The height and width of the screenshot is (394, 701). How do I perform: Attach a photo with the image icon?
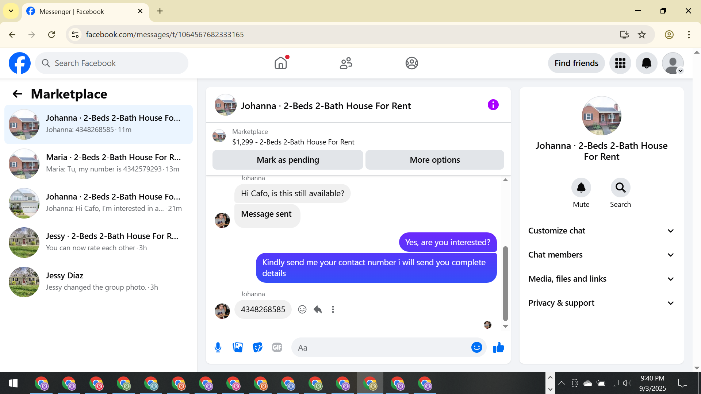[238, 347]
